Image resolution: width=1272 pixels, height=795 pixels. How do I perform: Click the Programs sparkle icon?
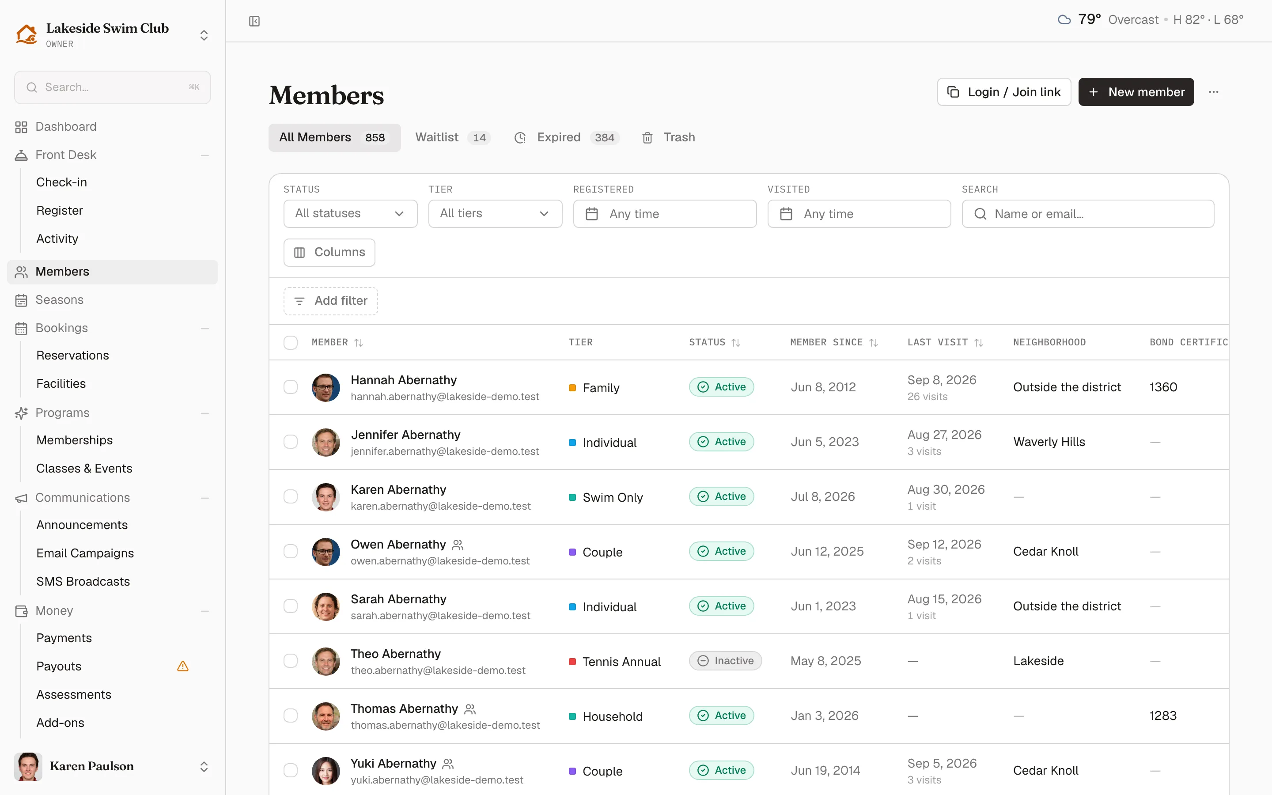pos(21,413)
